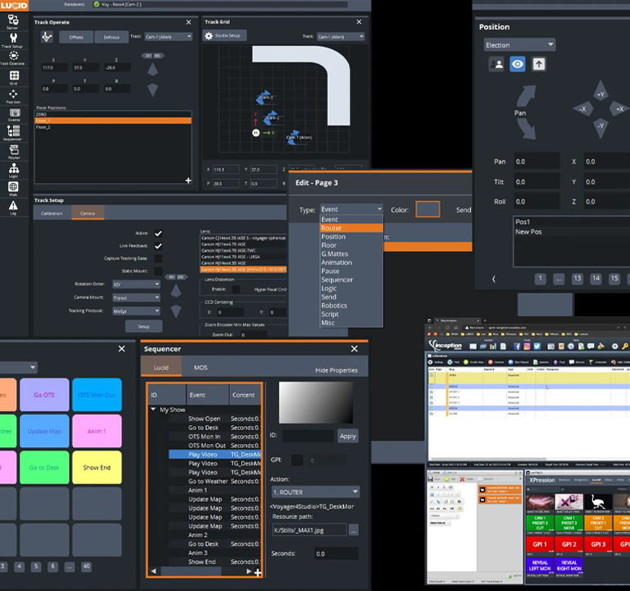Image resolution: width=630 pixels, height=591 pixels.
Task: Click the GPI 1 button in XPression panel
Action: pyautogui.click(x=540, y=544)
